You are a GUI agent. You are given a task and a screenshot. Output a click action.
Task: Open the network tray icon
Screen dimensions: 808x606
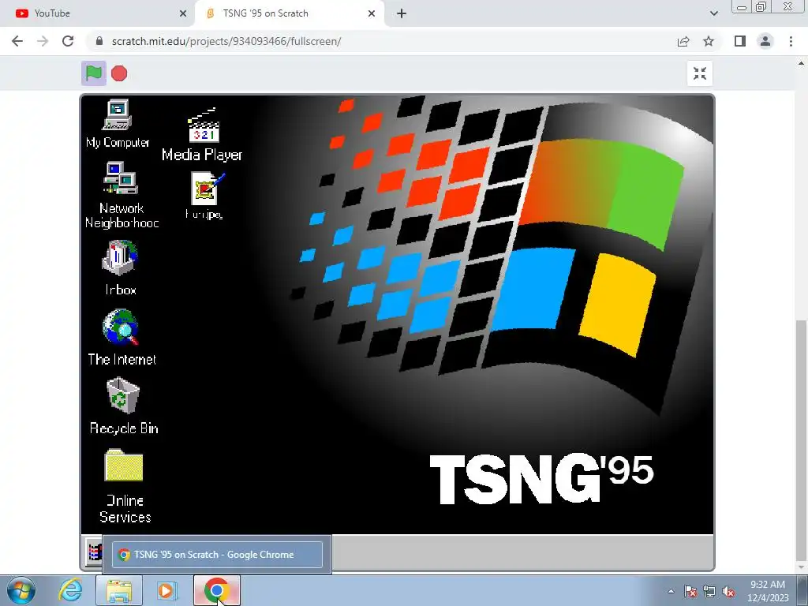tap(709, 591)
